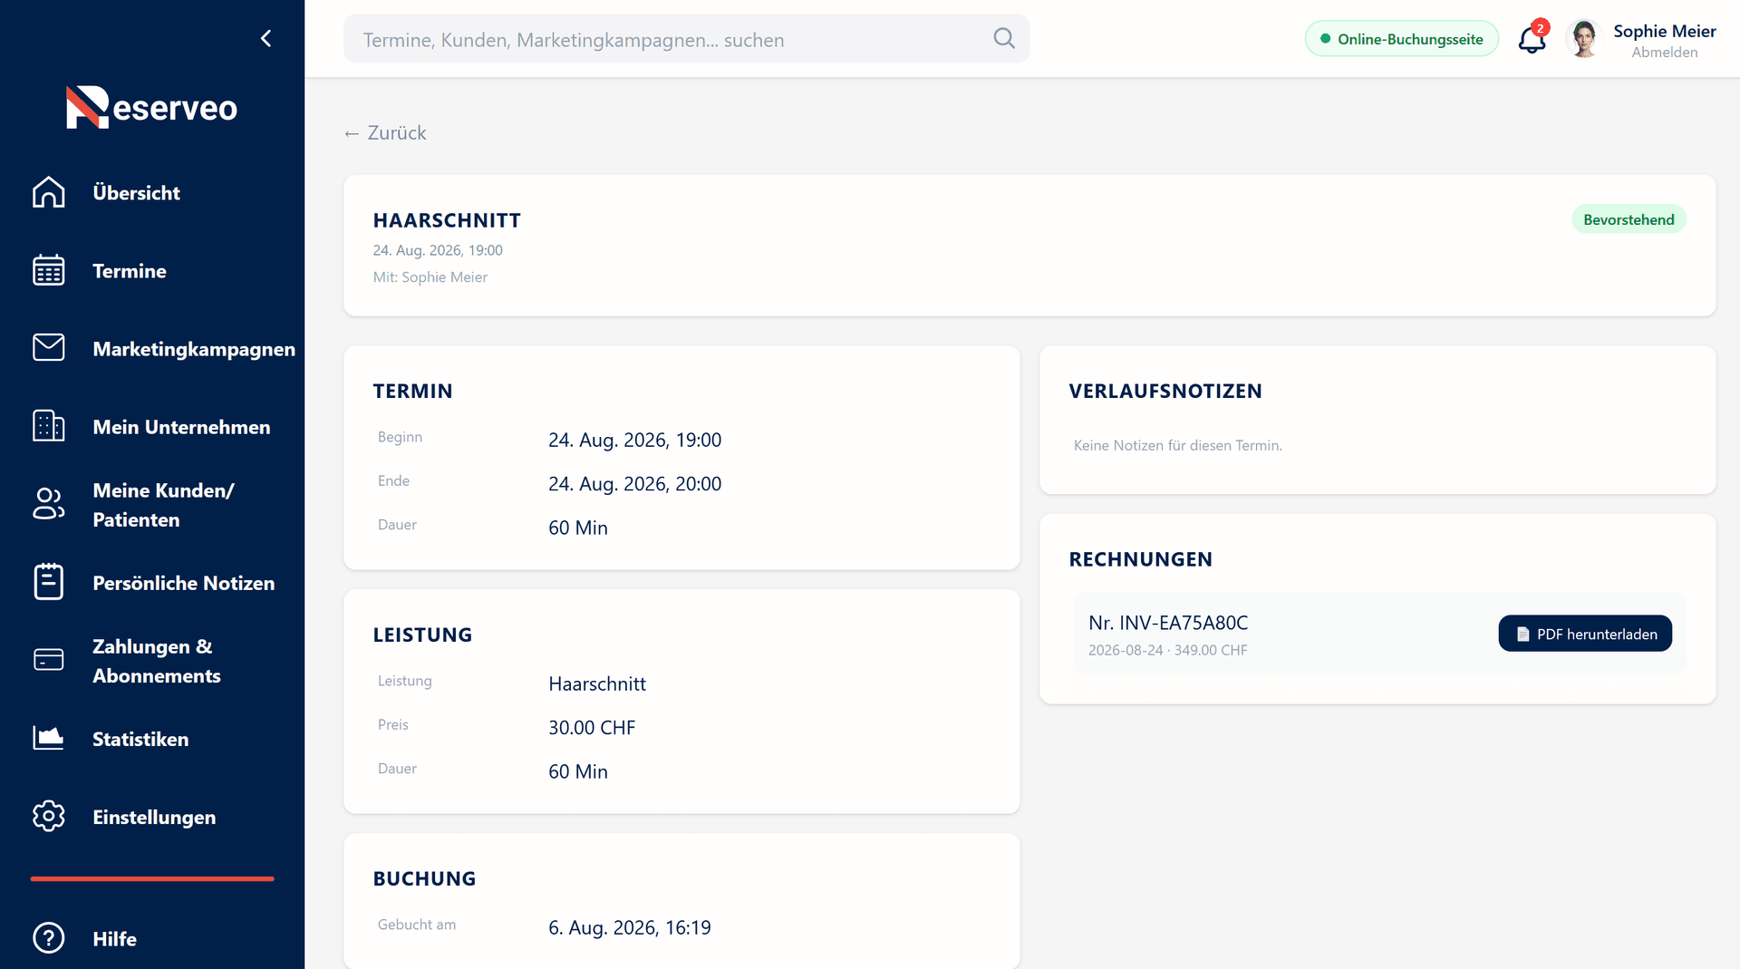Click the booking date 6. Aug. 2026, 16:19

(629, 927)
